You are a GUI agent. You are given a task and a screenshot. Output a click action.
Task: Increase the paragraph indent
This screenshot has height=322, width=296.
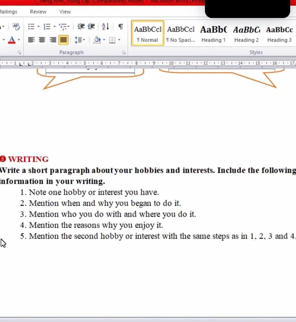click(91, 26)
